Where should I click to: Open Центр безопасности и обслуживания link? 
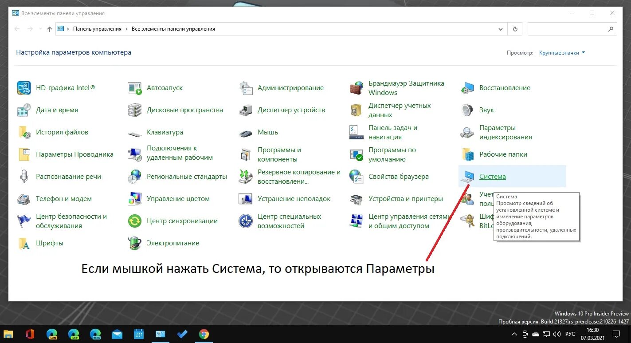[71, 221]
